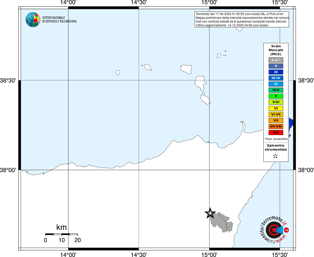Select the III-IV intensity legend swatch
Viewport: 314px width, 257px height.
click(x=276, y=78)
